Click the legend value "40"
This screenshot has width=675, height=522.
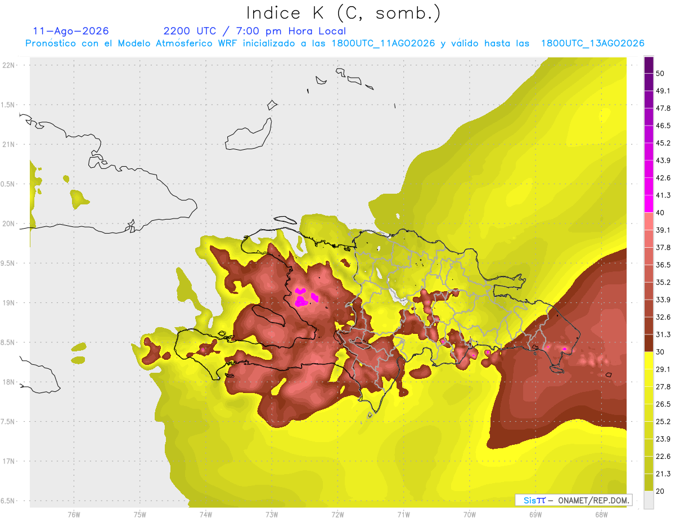pyautogui.click(x=660, y=212)
